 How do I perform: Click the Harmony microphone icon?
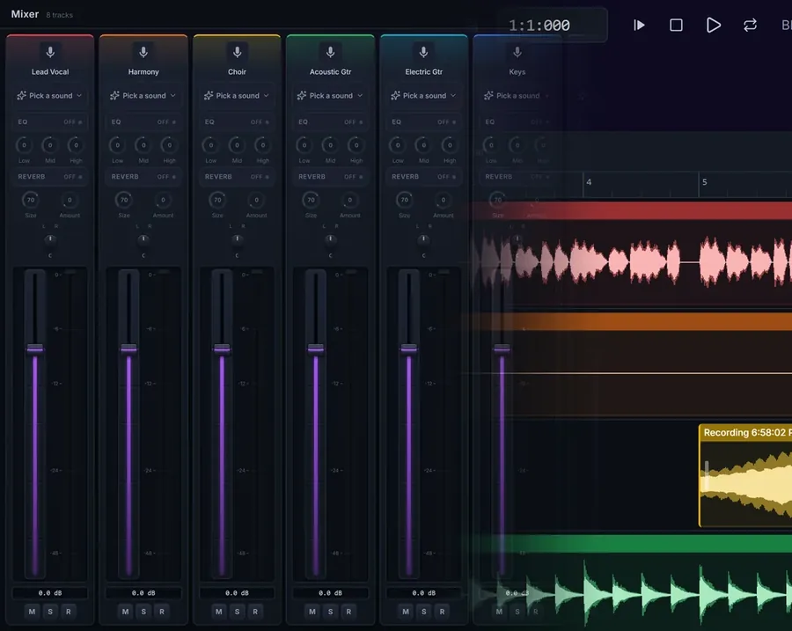(143, 52)
